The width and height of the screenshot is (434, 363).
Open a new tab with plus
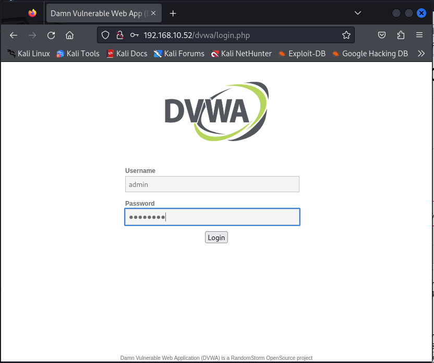point(173,13)
